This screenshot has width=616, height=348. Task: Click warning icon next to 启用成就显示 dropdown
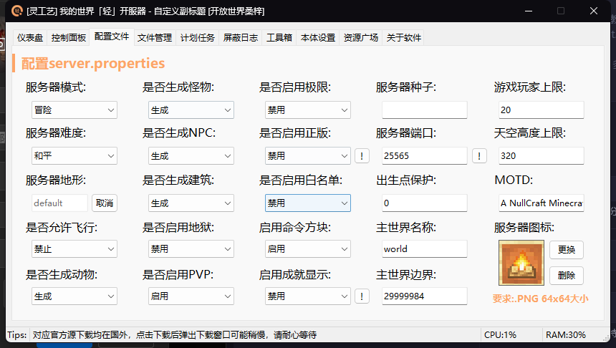tap(362, 296)
